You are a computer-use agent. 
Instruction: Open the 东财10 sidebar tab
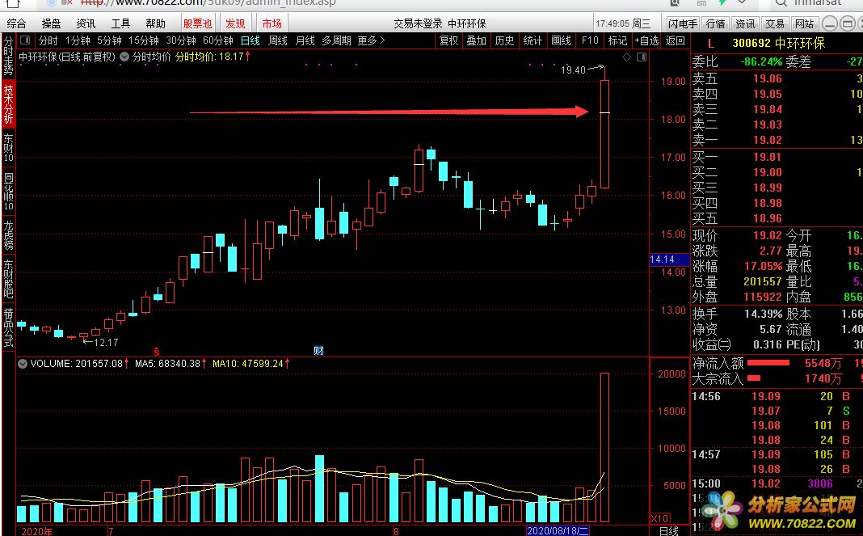8,148
